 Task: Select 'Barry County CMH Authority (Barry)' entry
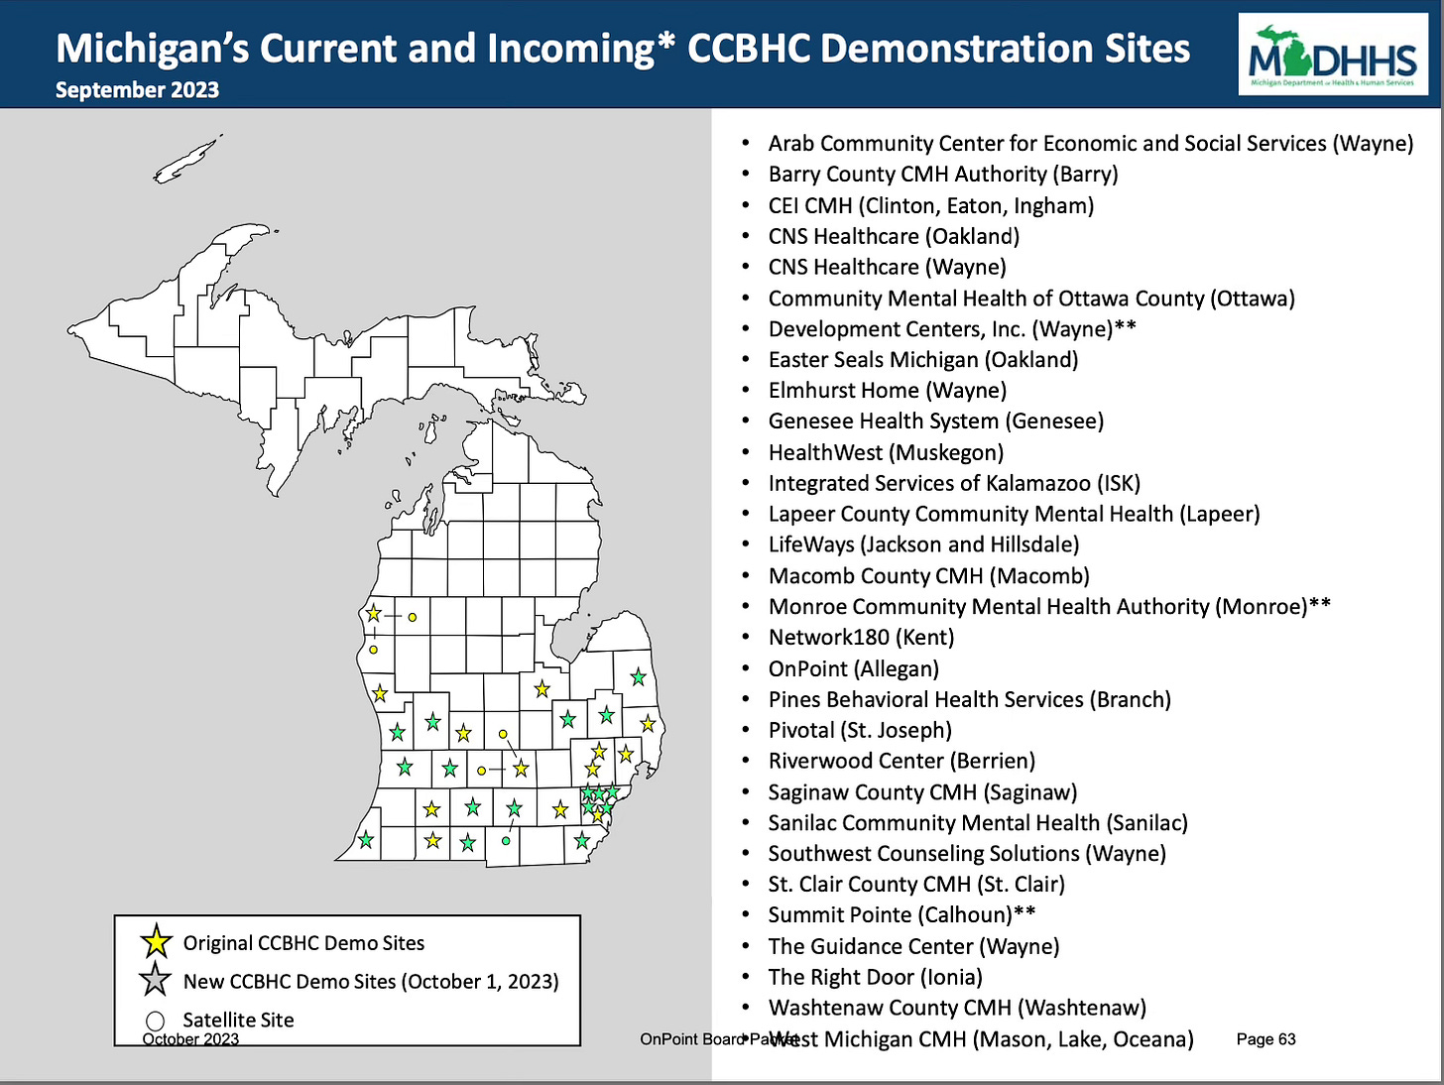[x=943, y=175]
